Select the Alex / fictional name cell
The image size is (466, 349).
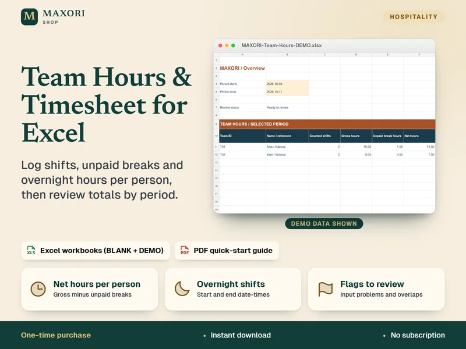pos(287,147)
